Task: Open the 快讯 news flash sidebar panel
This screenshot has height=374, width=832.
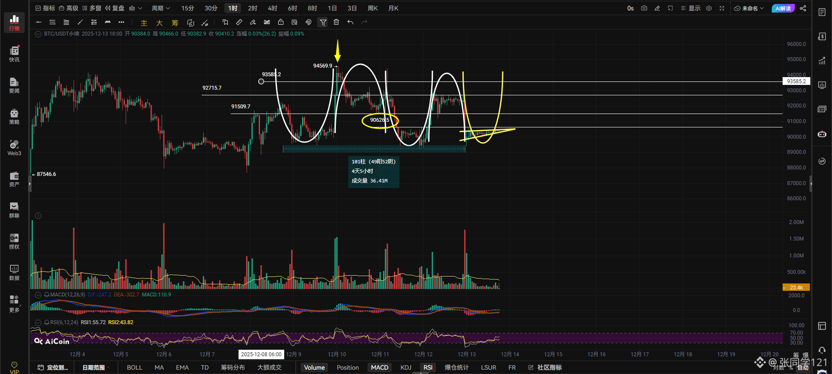Action: point(14,54)
